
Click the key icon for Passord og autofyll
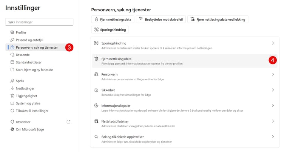(12, 40)
